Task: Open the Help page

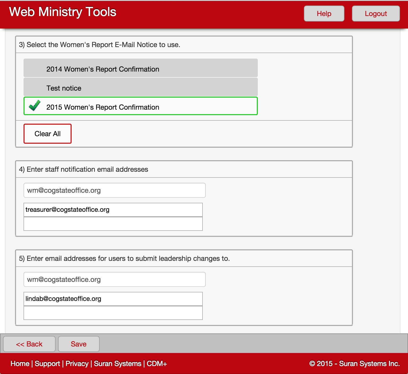Action: pyautogui.click(x=324, y=14)
